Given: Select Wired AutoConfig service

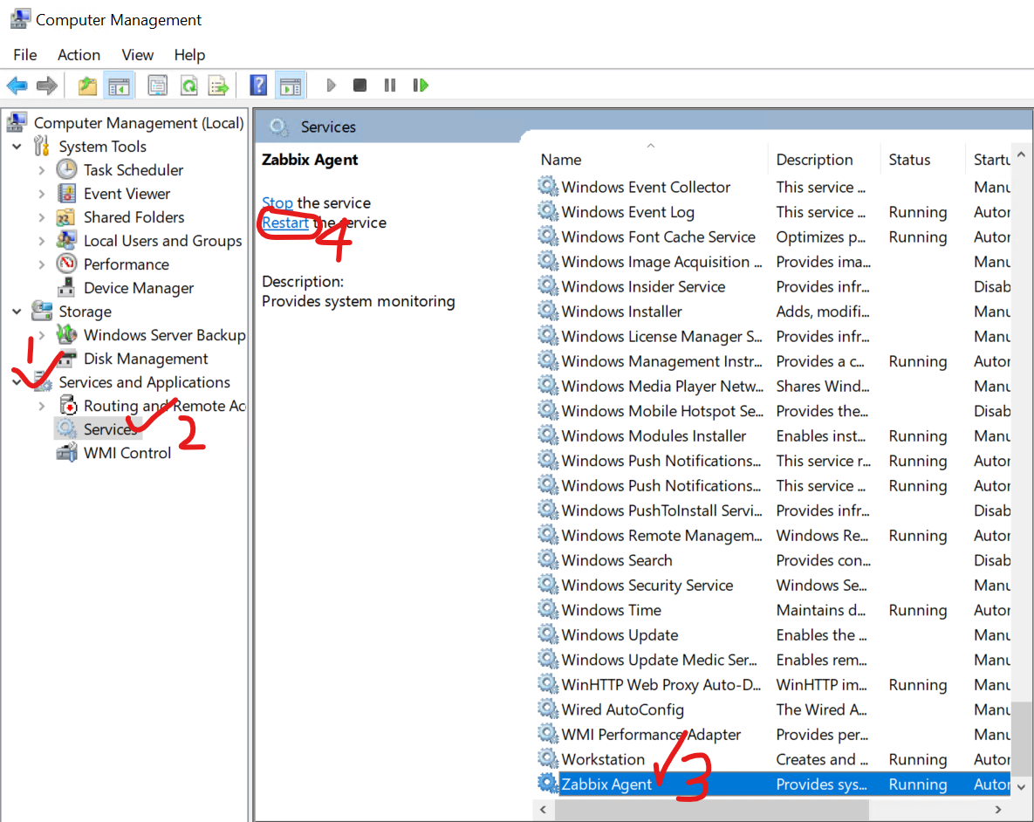Looking at the screenshot, I should [773, 709].
